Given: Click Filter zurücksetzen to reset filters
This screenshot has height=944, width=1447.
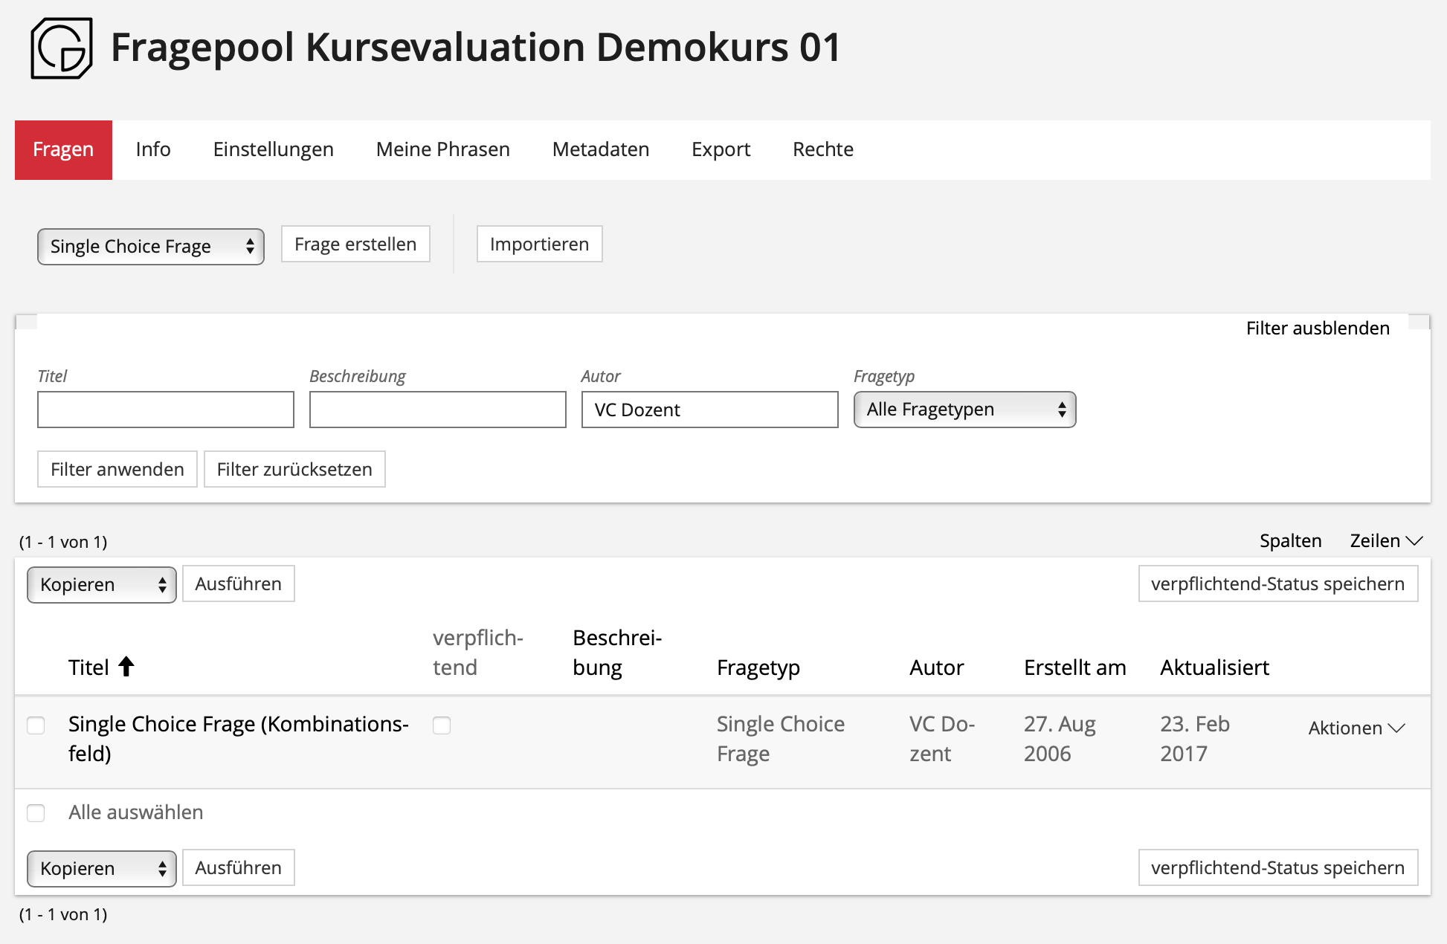Looking at the screenshot, I should click(294, 470).
